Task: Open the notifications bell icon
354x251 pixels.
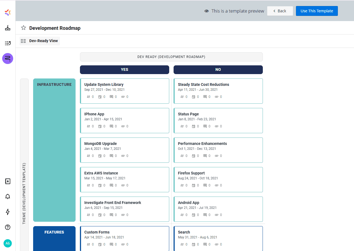Action: (x=8, y=196)
